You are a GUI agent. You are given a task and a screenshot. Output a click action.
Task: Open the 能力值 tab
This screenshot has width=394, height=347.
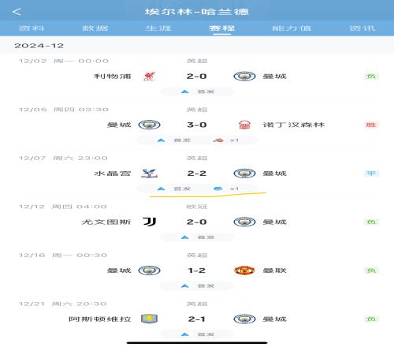[292, 28]
